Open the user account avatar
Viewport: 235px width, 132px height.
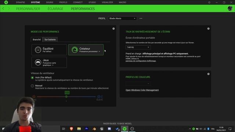click(x=230, y=8)
